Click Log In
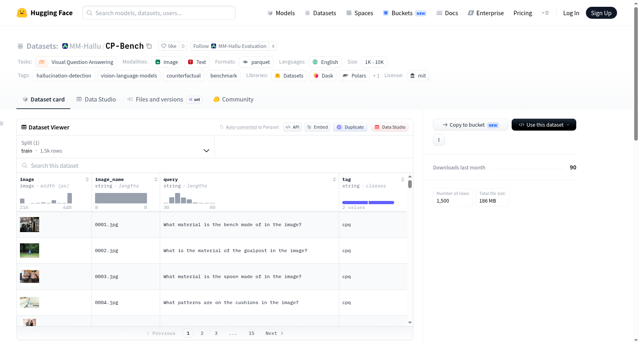 click(x=571, y=13)
